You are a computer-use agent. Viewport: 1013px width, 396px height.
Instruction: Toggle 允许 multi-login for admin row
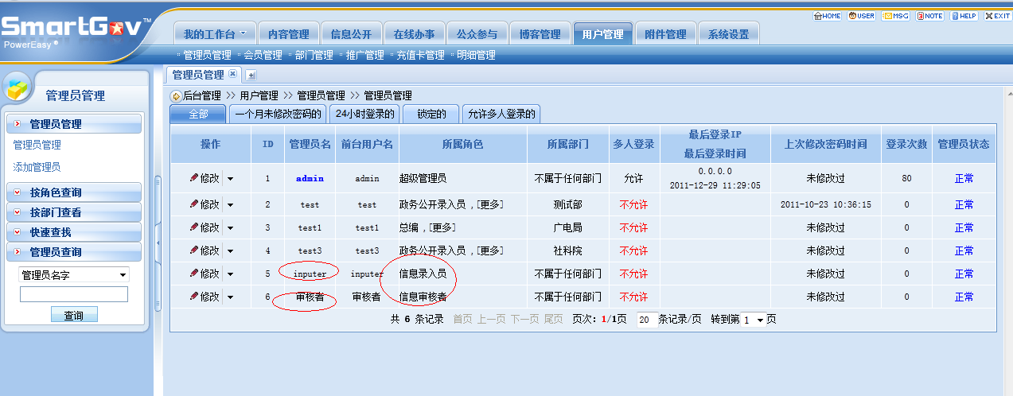(633, 178)
